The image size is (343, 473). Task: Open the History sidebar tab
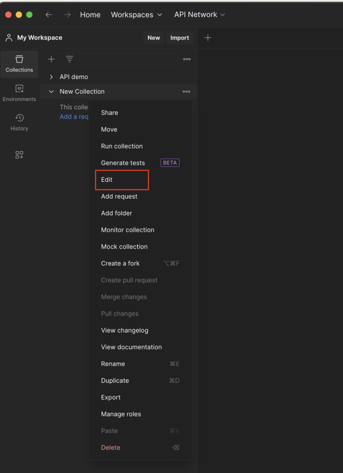pyautogui.click(x=19, y=122)
